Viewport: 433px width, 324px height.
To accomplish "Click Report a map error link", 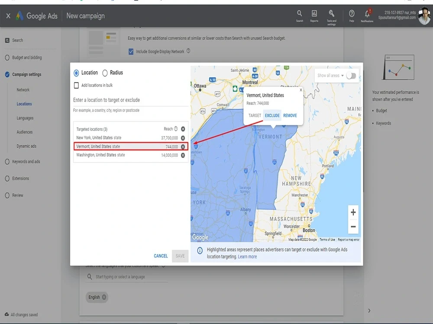I will (349, 240).
